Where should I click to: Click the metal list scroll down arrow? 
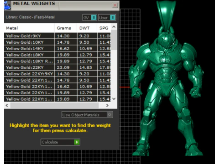pyautogui.click(x=114, y=99)
